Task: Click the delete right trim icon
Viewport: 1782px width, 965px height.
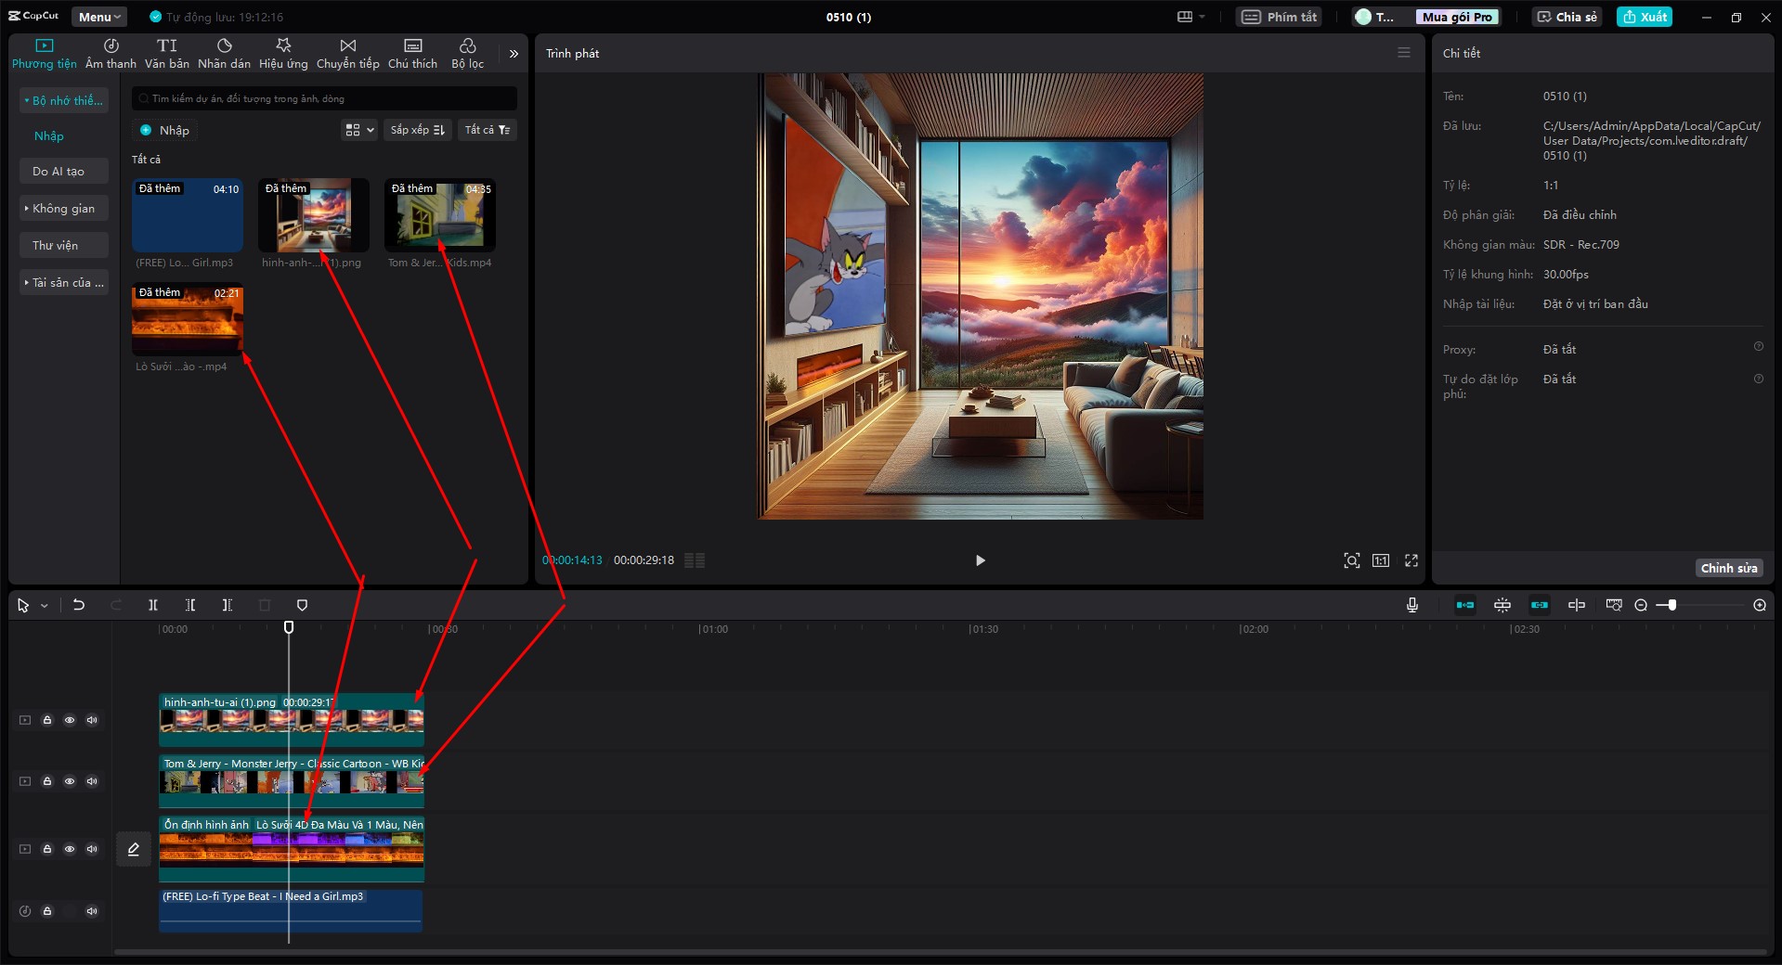Action: click(x=228, y=605)
